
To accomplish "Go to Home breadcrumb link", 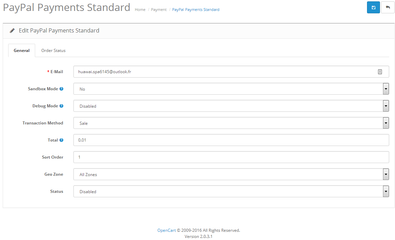I will click(140, 10).
